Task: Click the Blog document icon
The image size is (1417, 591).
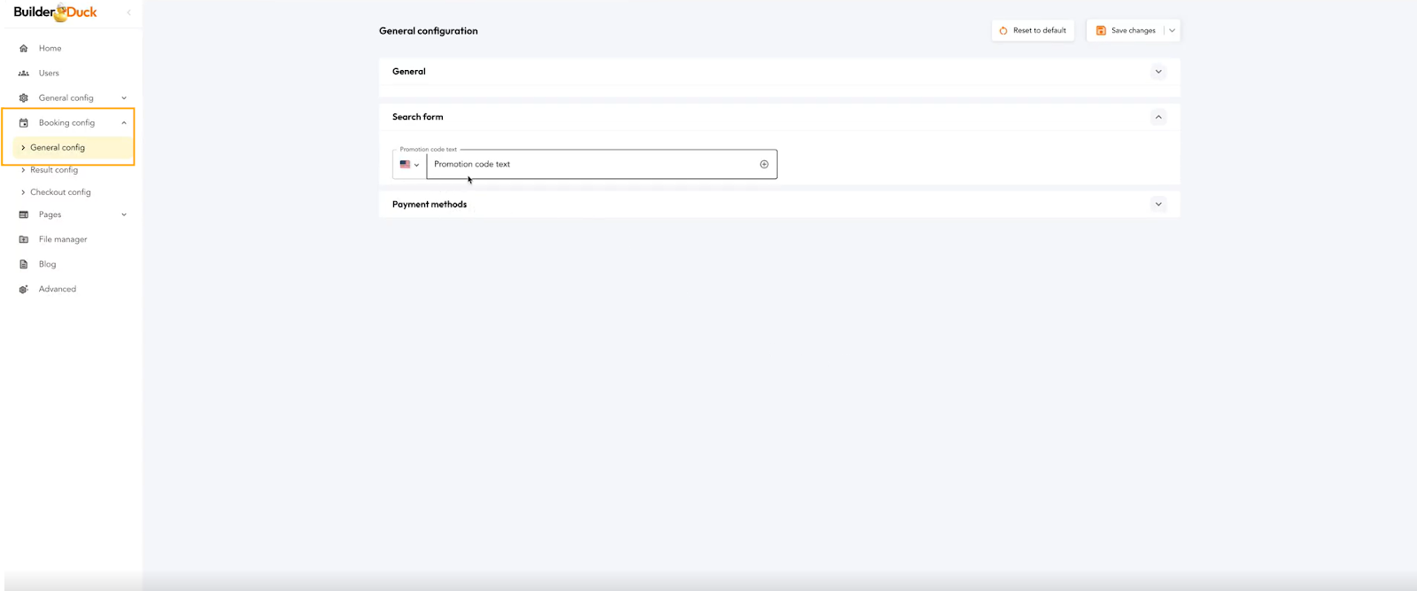Action: point(24,264)
